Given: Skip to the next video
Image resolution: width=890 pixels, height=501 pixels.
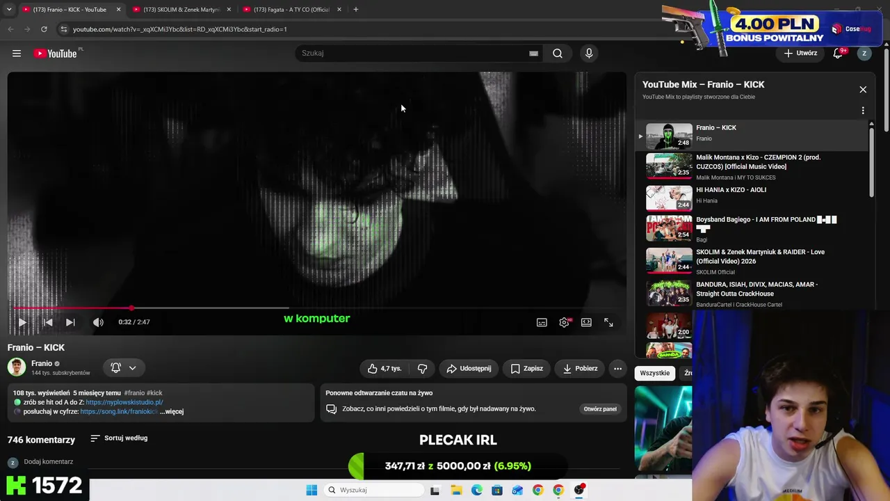Looking at the screenshot, I should 70,322.
